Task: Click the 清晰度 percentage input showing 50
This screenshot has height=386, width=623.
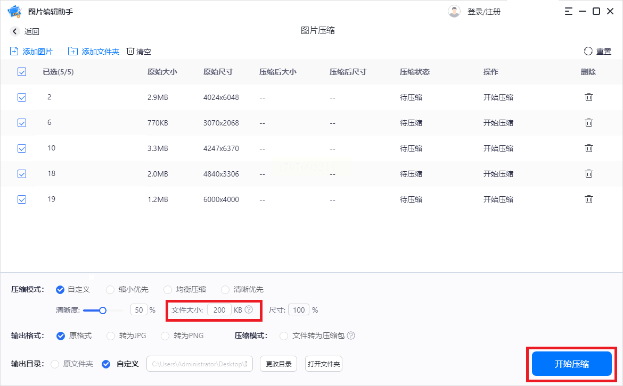Action: 138,310
